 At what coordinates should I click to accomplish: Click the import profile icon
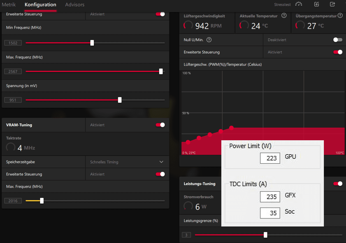(x=317, y=4)
